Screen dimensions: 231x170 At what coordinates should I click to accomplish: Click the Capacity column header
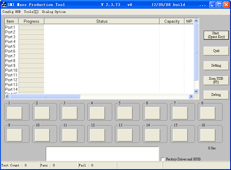click(172, 21)
